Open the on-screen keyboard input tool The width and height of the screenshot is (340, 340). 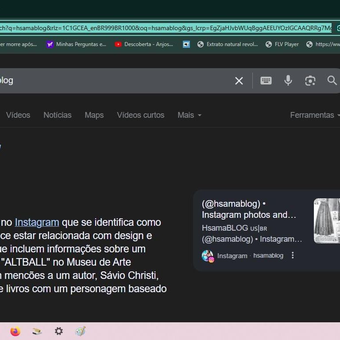coord(266,81)
